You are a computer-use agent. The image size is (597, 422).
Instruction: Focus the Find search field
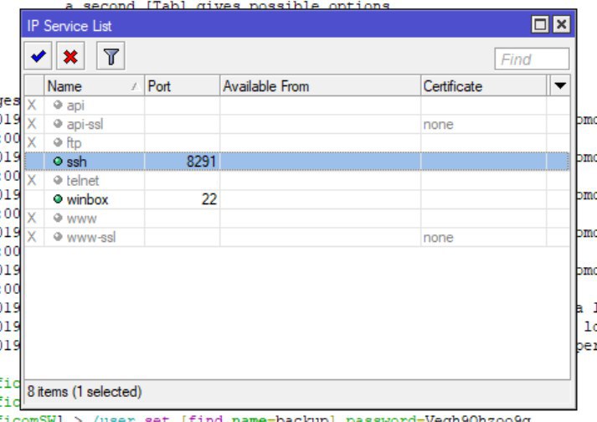pos(532,59)
